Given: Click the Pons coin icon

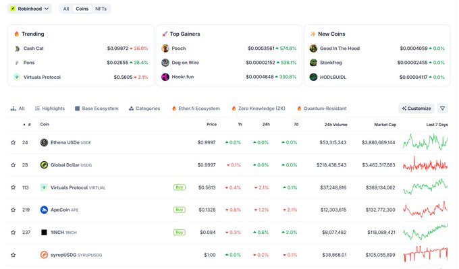Looking at the screenshot, I should [17, 63].
